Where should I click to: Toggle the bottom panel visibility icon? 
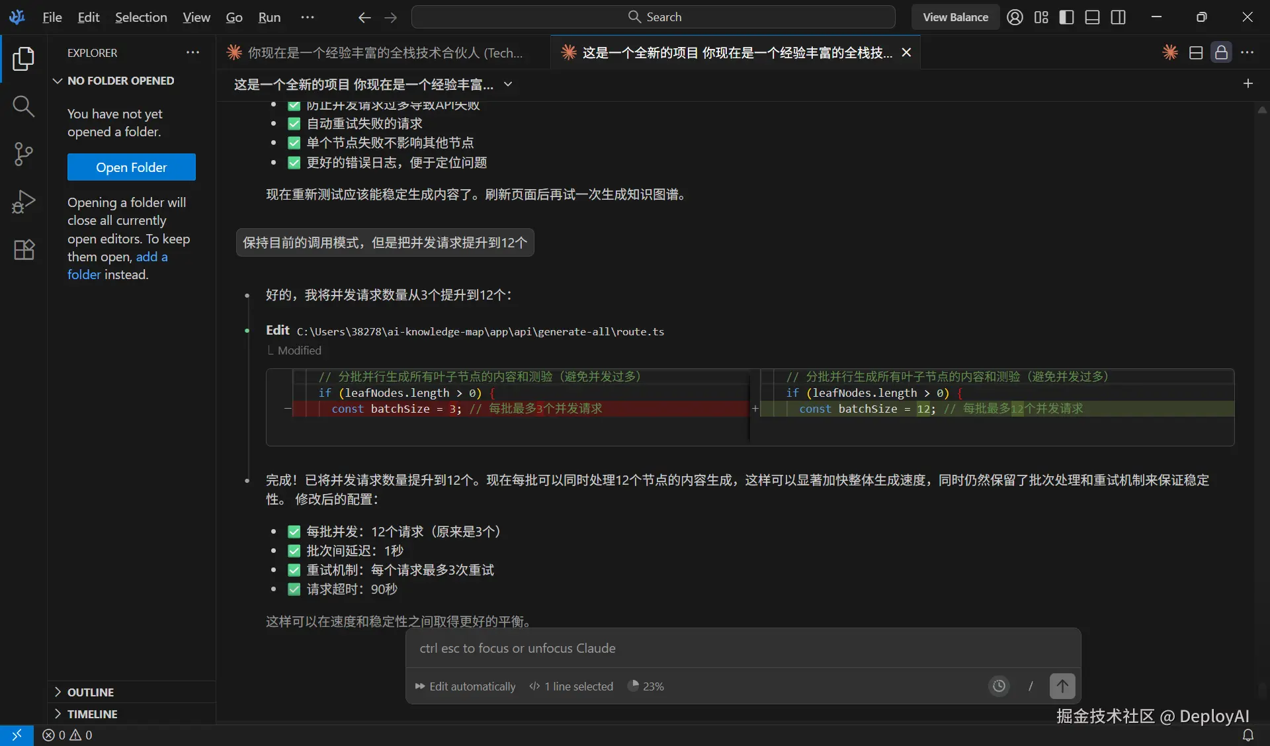point(1092,17)
